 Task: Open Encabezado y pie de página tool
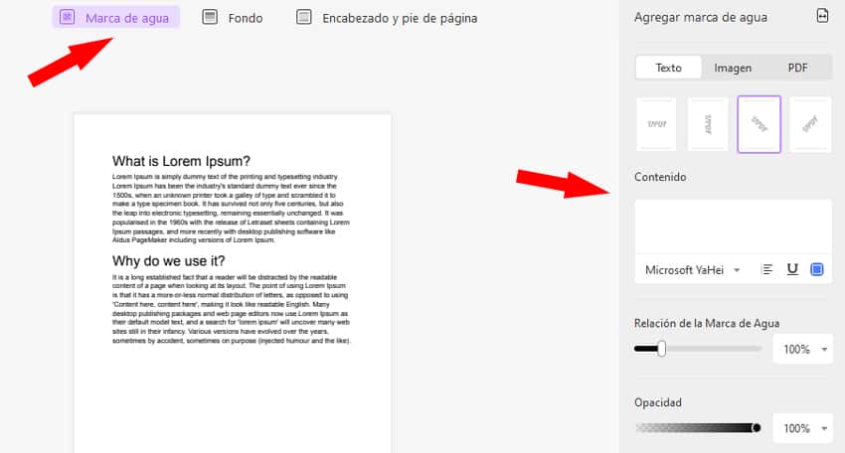coord(387,18)
